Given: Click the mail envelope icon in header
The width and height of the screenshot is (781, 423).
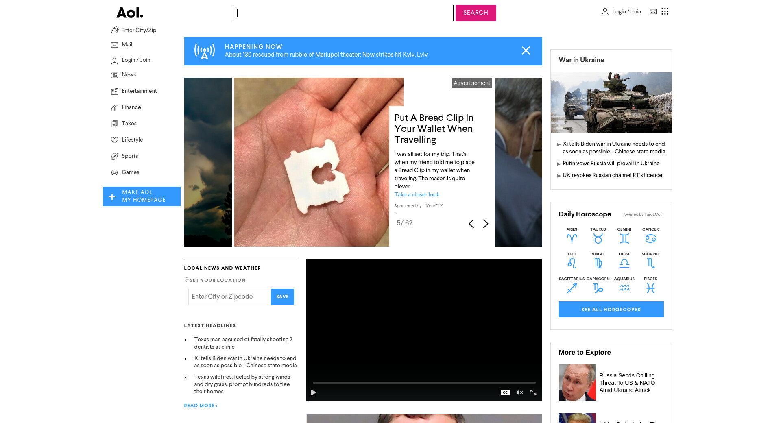Looking at the screenshot, I should 653,11.
